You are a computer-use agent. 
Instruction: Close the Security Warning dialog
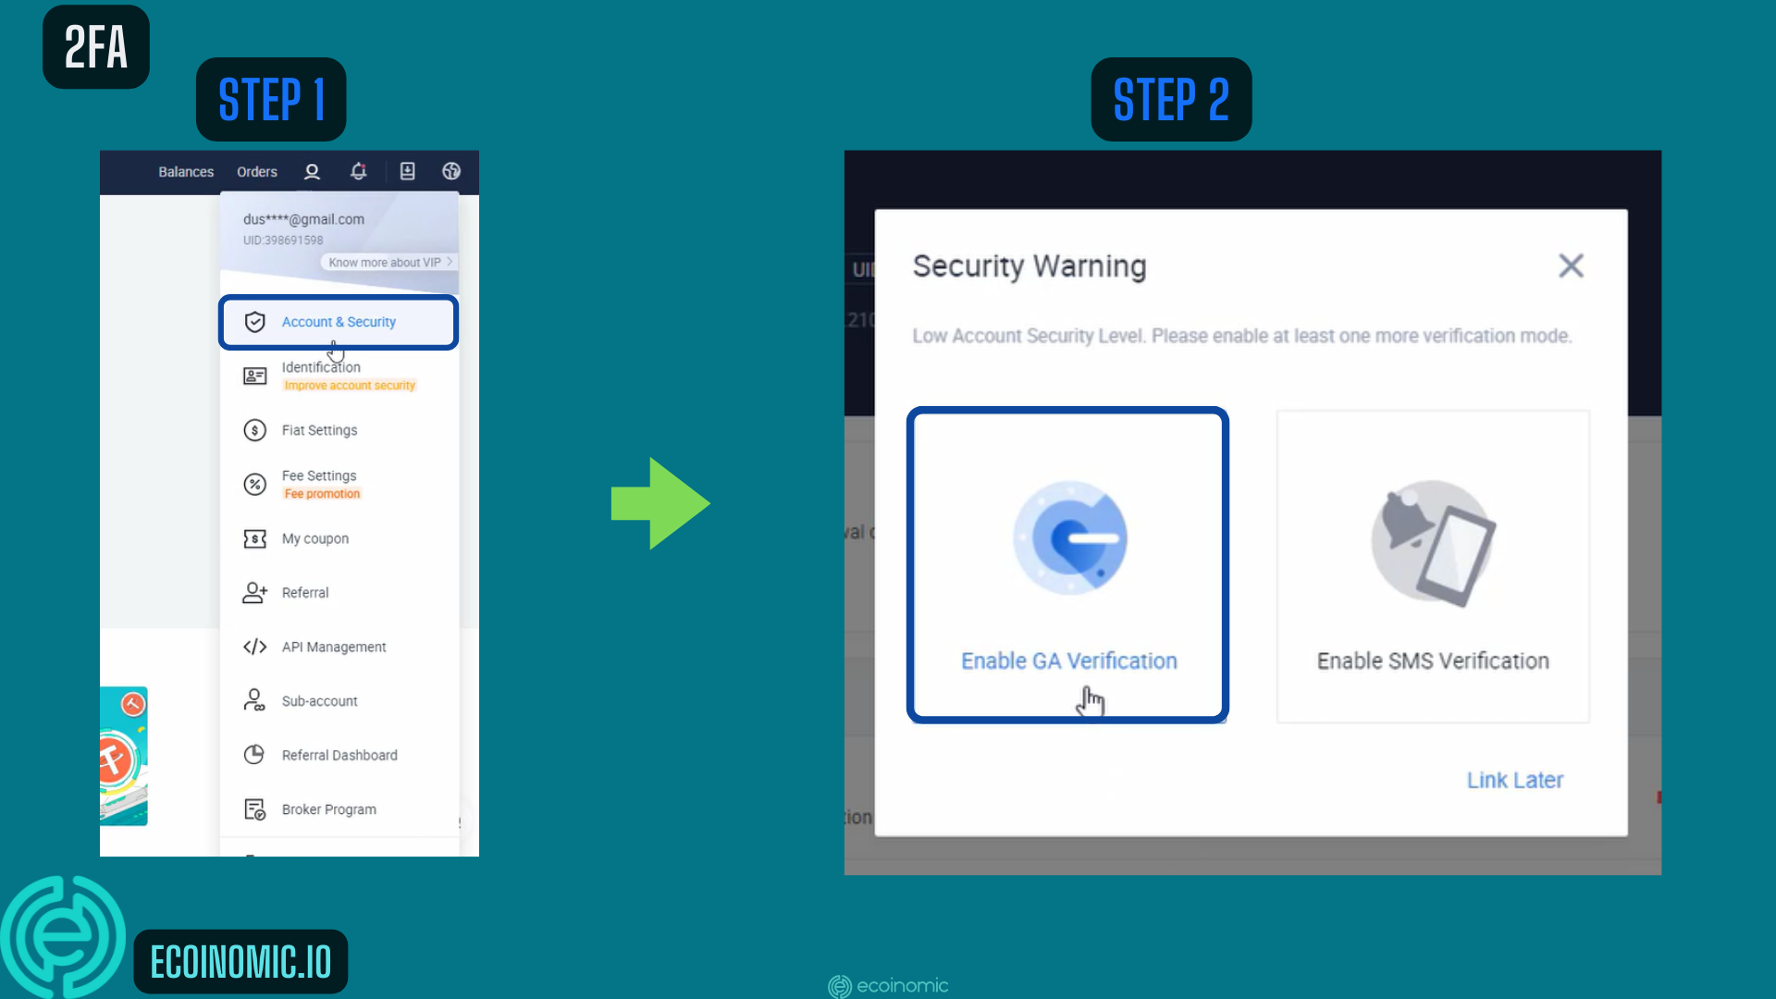[1571, 265]
